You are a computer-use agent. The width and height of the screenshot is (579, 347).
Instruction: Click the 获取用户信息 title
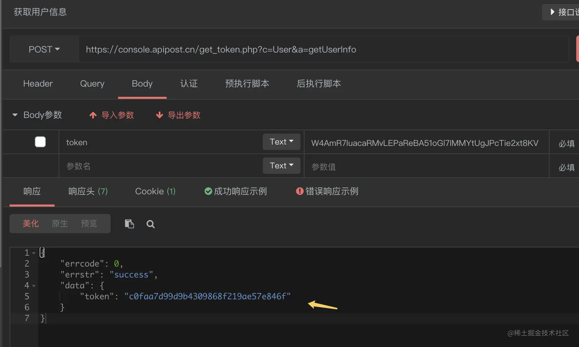[40, 12]
